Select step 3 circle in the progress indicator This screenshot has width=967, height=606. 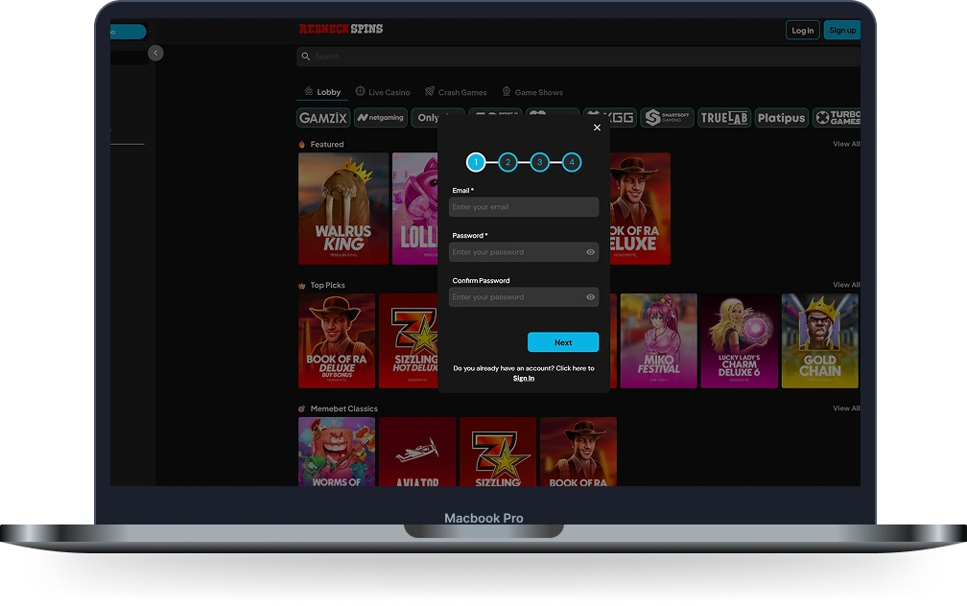tap(539, 162)
